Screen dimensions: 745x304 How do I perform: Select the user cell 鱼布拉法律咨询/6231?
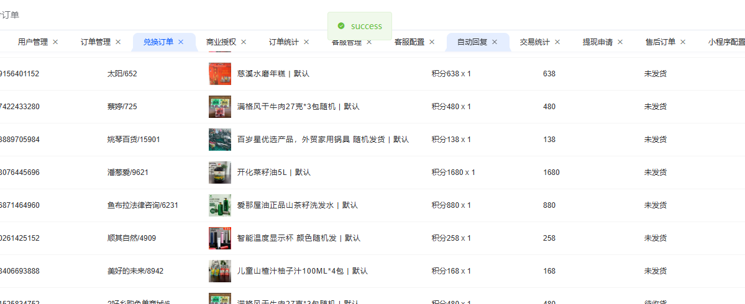point(143,205)
